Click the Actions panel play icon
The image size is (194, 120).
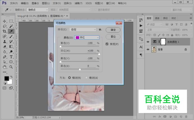click(141, 25)
